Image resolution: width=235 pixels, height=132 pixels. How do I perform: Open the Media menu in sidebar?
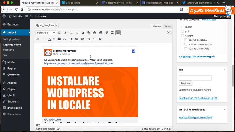point(16,62)
